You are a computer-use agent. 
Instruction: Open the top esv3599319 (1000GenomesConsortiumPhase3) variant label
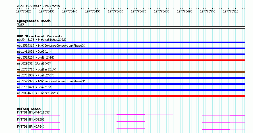[51, 46]
